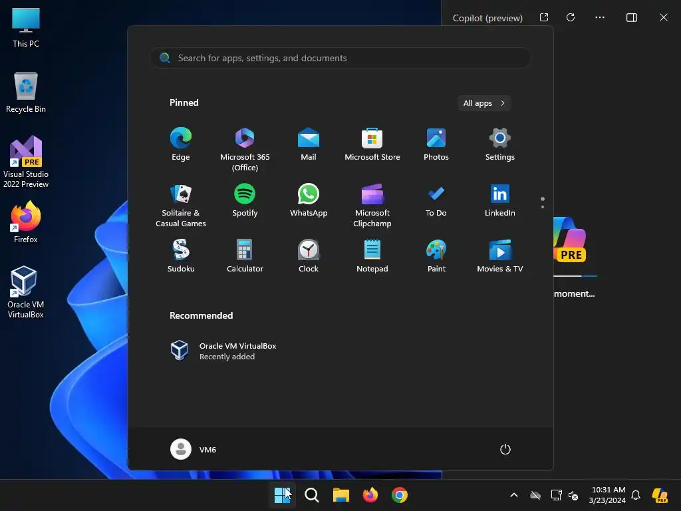This screenshot has height=511, width=681.
Task: Open Spotify
Action: tap(245, 200)
